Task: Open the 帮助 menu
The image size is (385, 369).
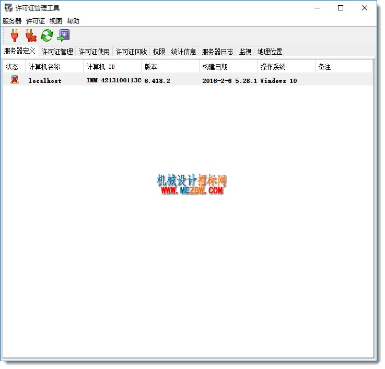Action: (x=73, y=21)
